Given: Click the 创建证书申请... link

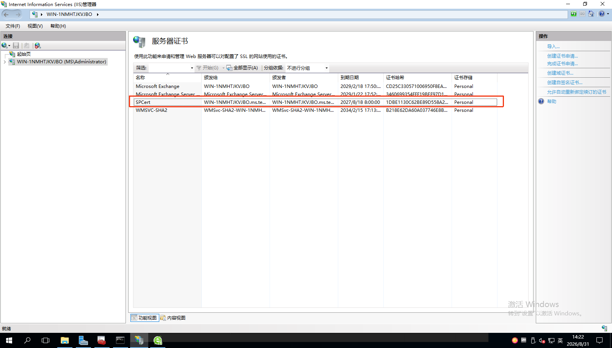Looking at the screenshot, I should click(562, 56).
